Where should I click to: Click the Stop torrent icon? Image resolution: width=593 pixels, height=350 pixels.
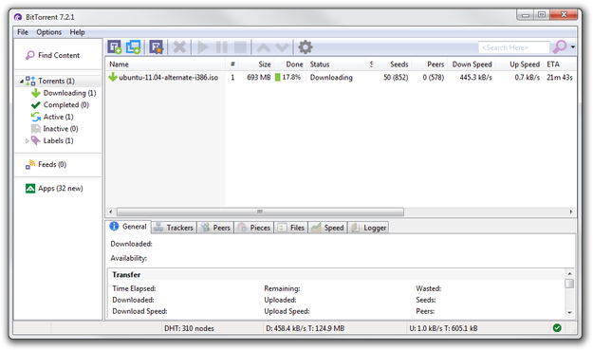coord(240,47)
